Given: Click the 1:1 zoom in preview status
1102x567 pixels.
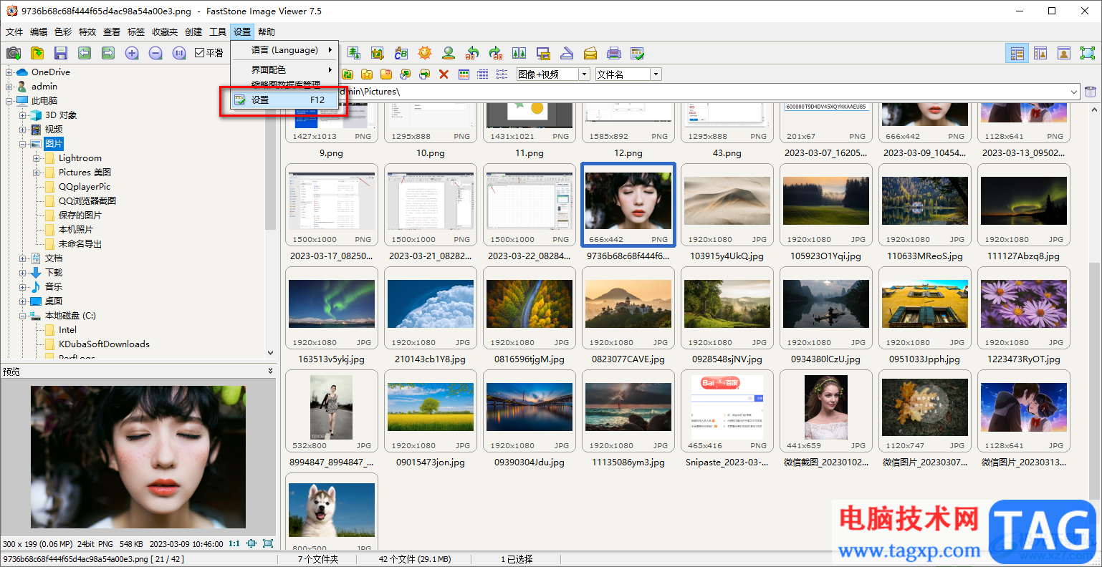Looking at the screenshot, I should [x=234, y=544].
